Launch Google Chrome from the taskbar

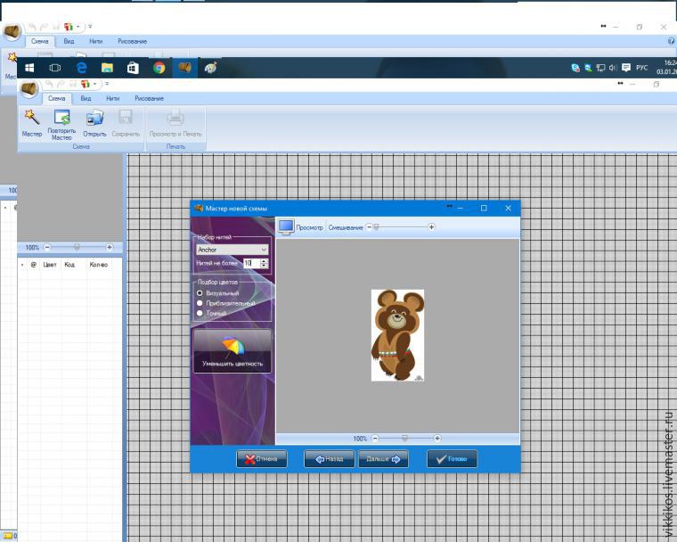click(159, 68)
